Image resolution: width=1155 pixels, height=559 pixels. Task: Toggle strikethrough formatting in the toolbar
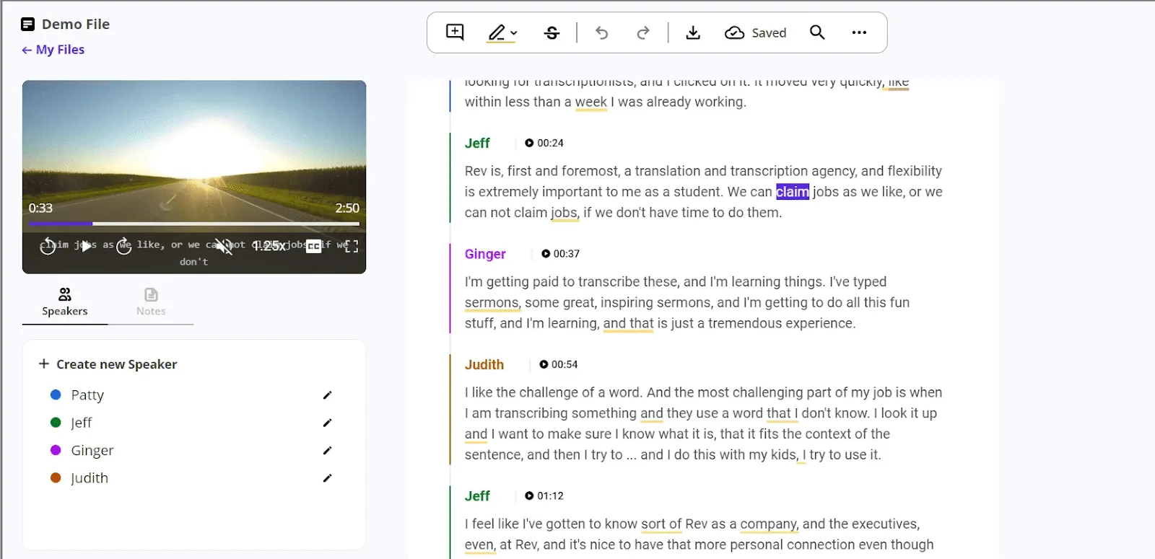pos(552,32)
